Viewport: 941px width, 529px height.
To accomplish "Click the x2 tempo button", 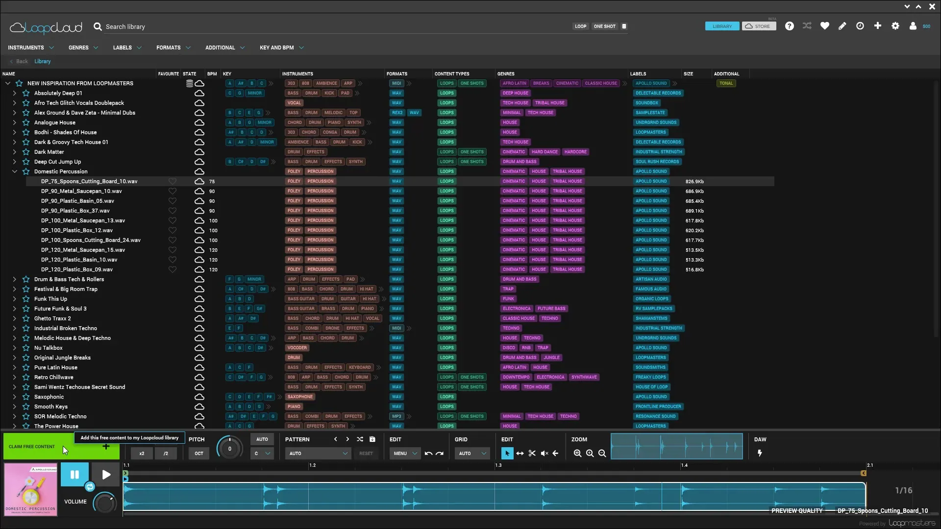I will click(142, 453).
